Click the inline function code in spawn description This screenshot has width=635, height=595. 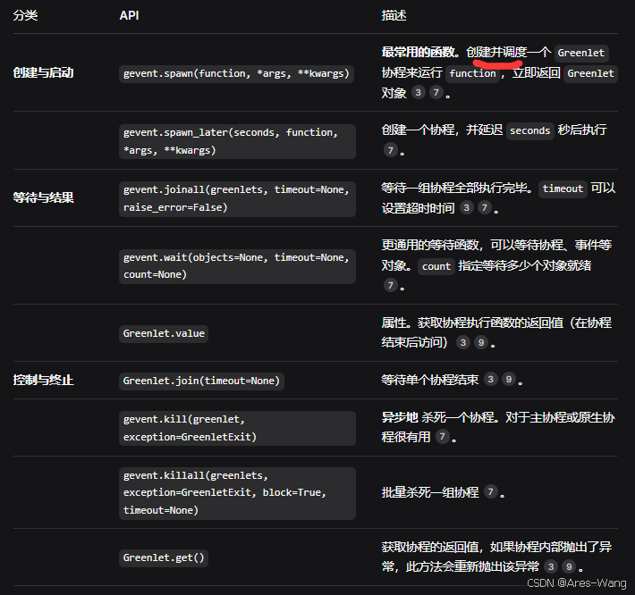473,73
